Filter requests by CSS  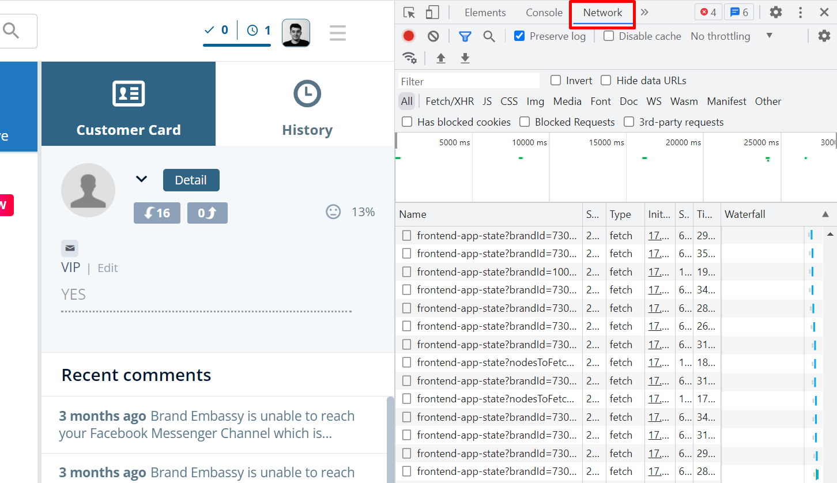[x=509, y=101]
